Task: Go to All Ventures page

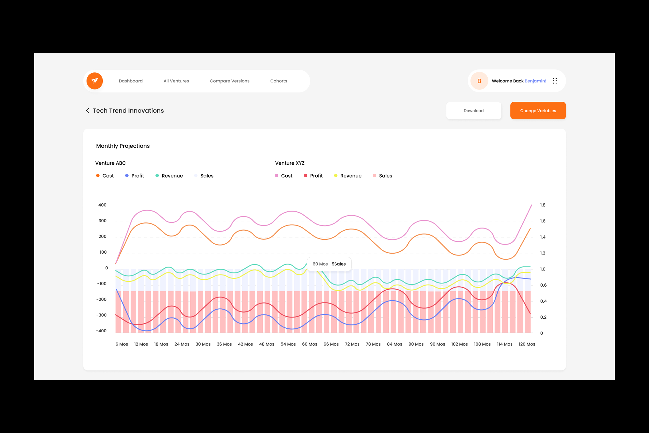Action: click(176, 81)
